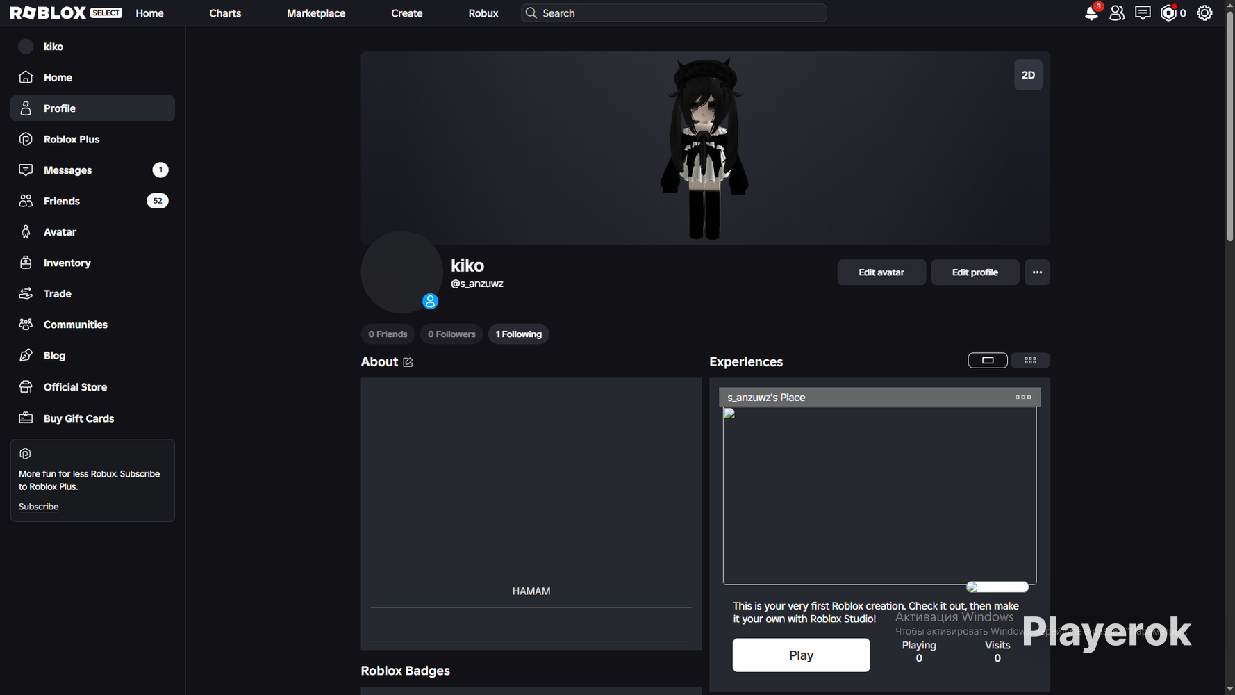Open the three-dot menu beside Edit profile
Image resolution: width=1235 pixels, height=695 pixels.
point(1037,272)
